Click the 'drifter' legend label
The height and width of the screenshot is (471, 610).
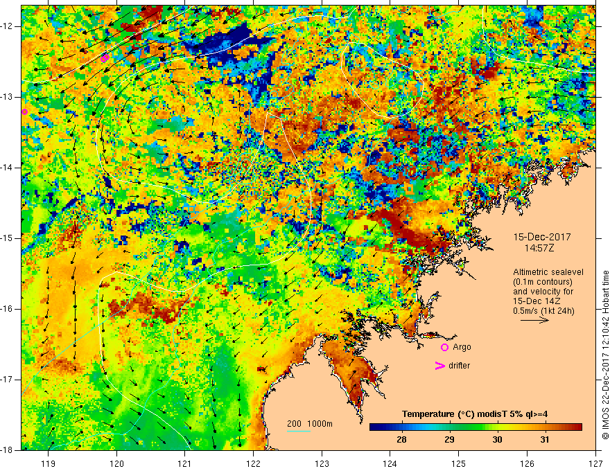pos(459,366)
